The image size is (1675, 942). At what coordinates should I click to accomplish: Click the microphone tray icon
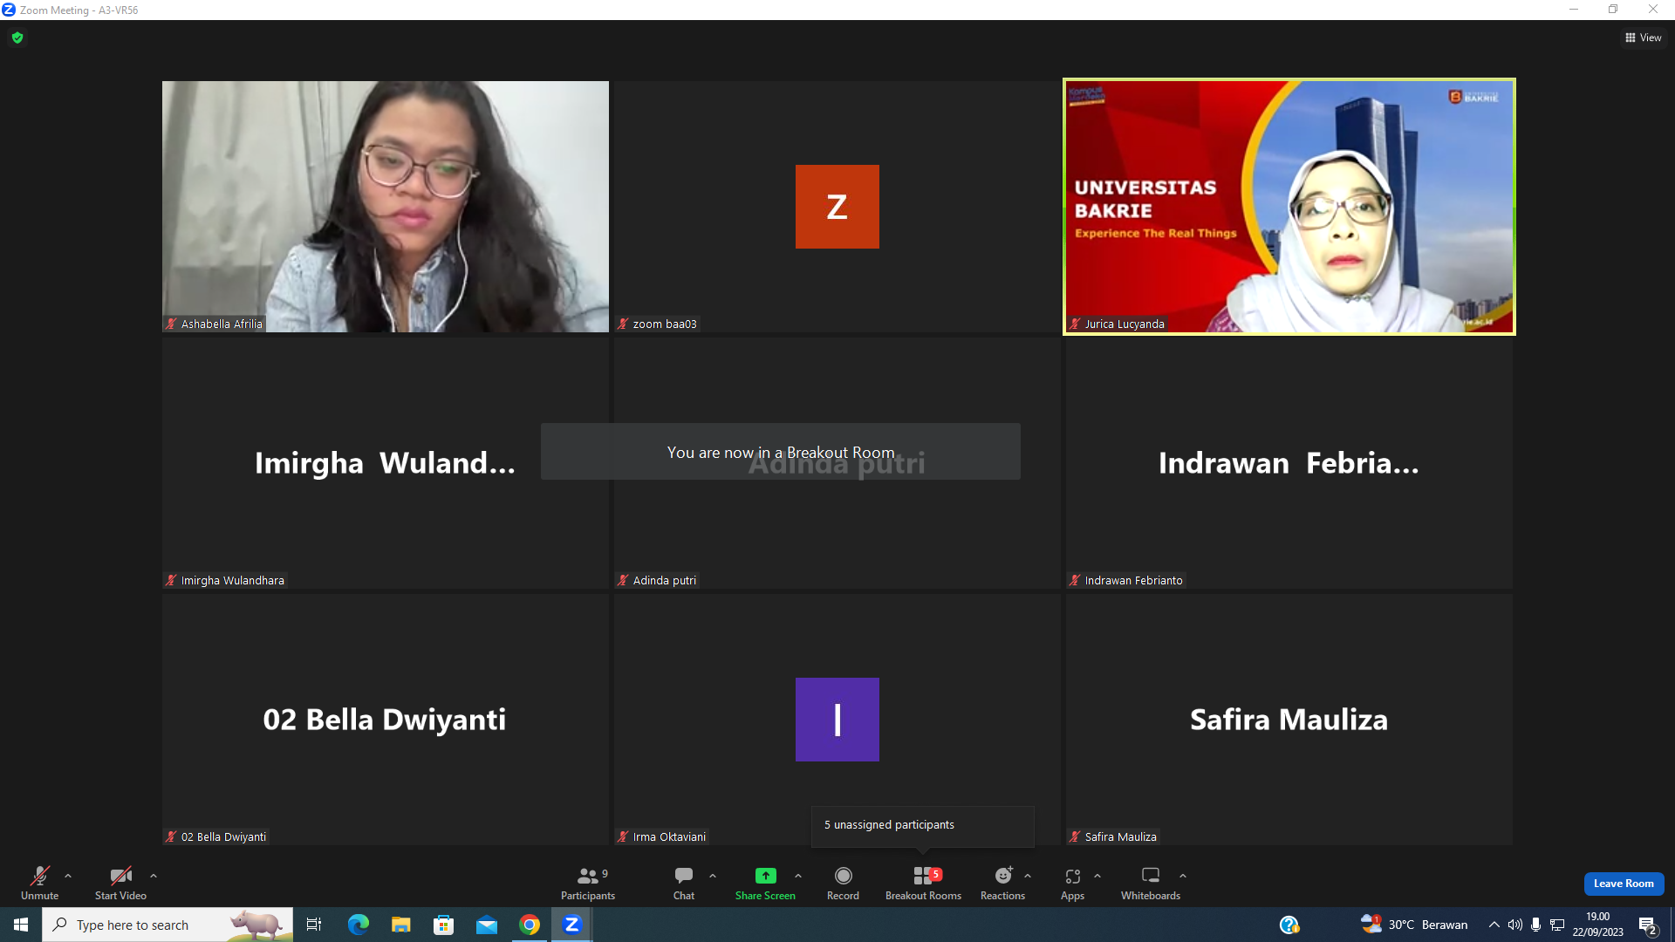[x=1535, y=925]
